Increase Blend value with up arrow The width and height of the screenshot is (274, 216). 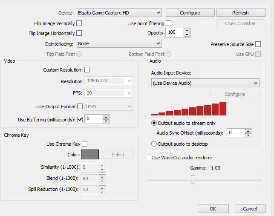pos(102,177)
